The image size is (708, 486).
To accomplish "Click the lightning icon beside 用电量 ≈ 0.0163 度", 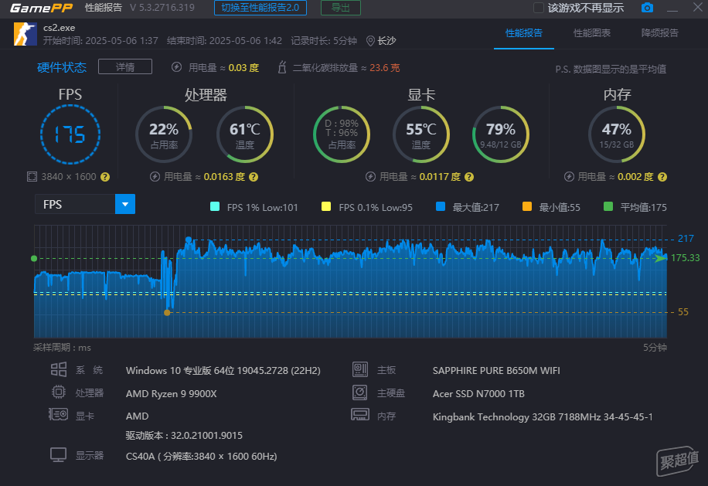I will (155, 177).
